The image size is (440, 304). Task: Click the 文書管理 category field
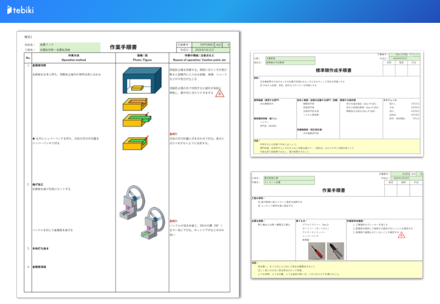[290, 59]
